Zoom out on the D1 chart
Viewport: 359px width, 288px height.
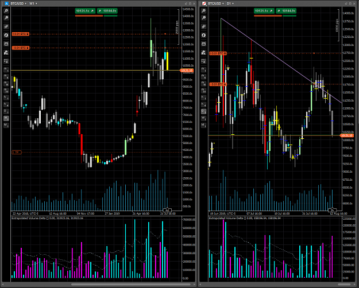click(x=203, y=18)
